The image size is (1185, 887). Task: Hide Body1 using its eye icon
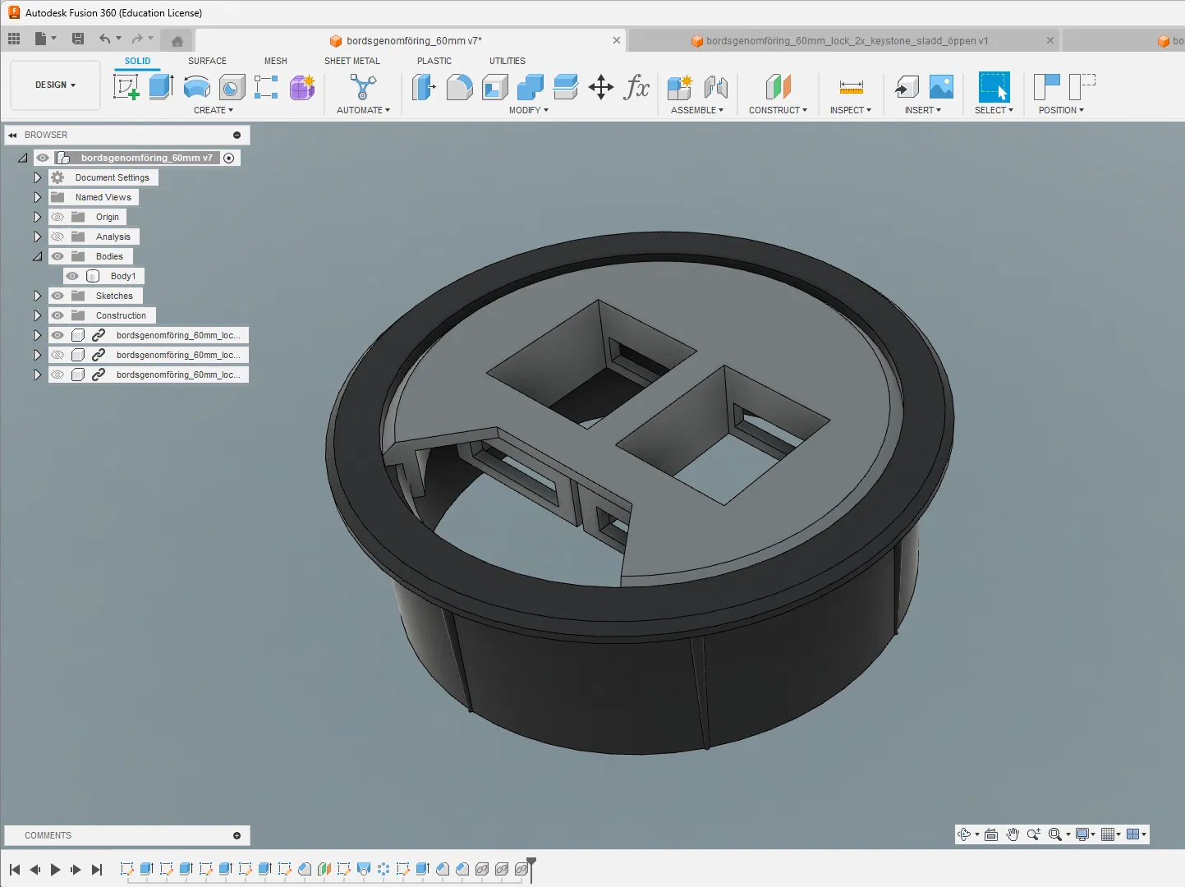72,276
